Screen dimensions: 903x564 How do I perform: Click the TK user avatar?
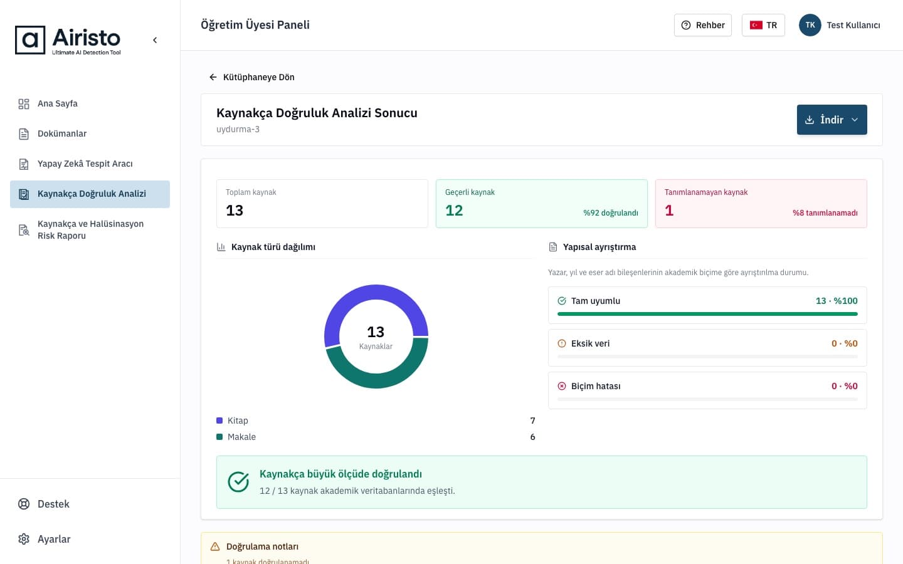coord(810,25)
